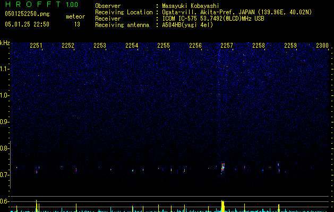Viewport: 334px width, 212px height.
Task: Click the meteor label
Action: [x=75, y=16]
